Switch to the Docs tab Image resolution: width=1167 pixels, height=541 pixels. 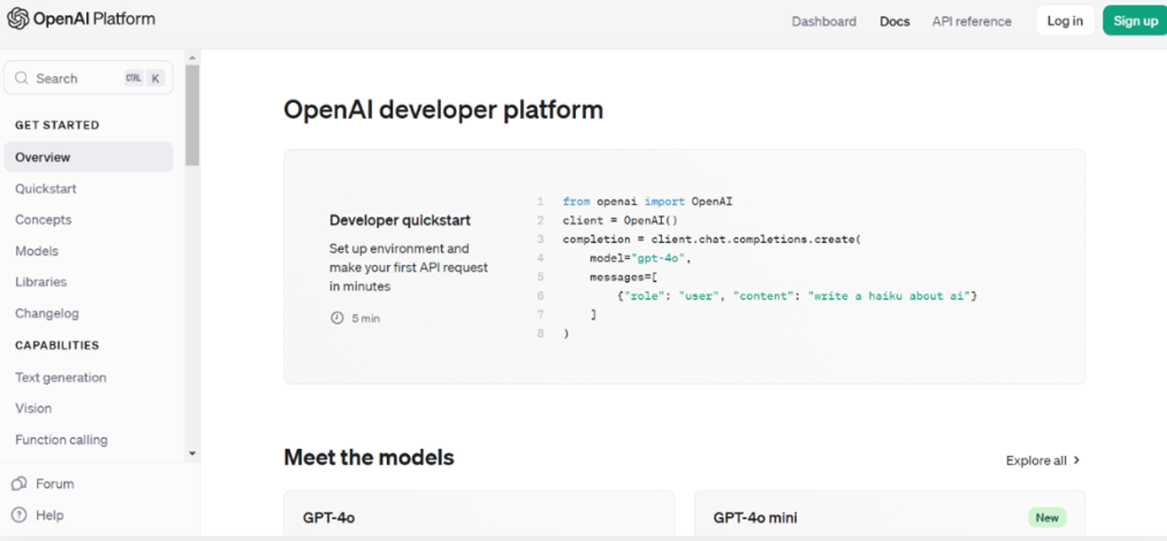click(894, 21)
